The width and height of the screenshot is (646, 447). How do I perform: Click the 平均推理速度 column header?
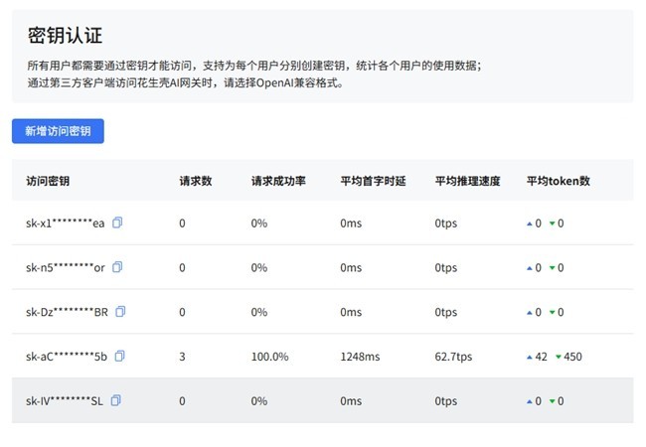click(x=467, y=181)
